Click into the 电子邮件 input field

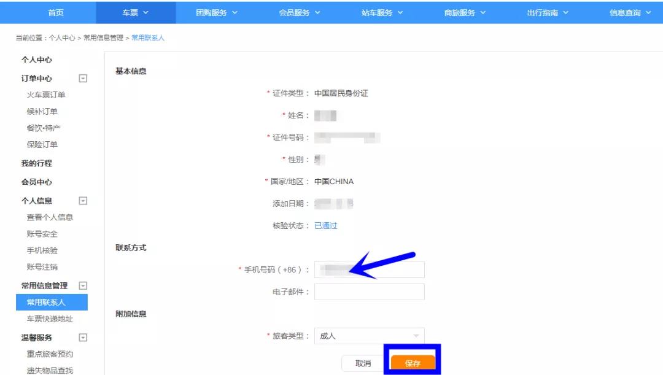coord(369,292)
